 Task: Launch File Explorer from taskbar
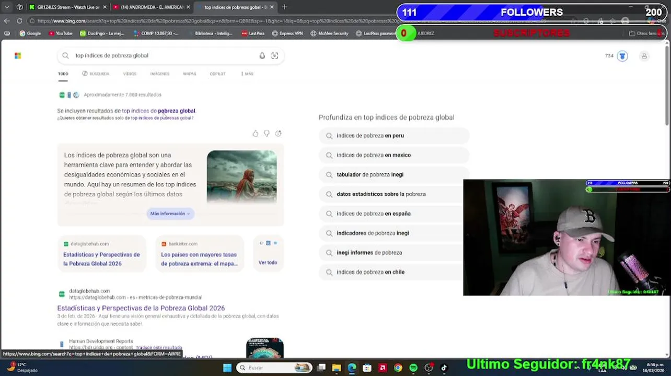pos(337,368)
